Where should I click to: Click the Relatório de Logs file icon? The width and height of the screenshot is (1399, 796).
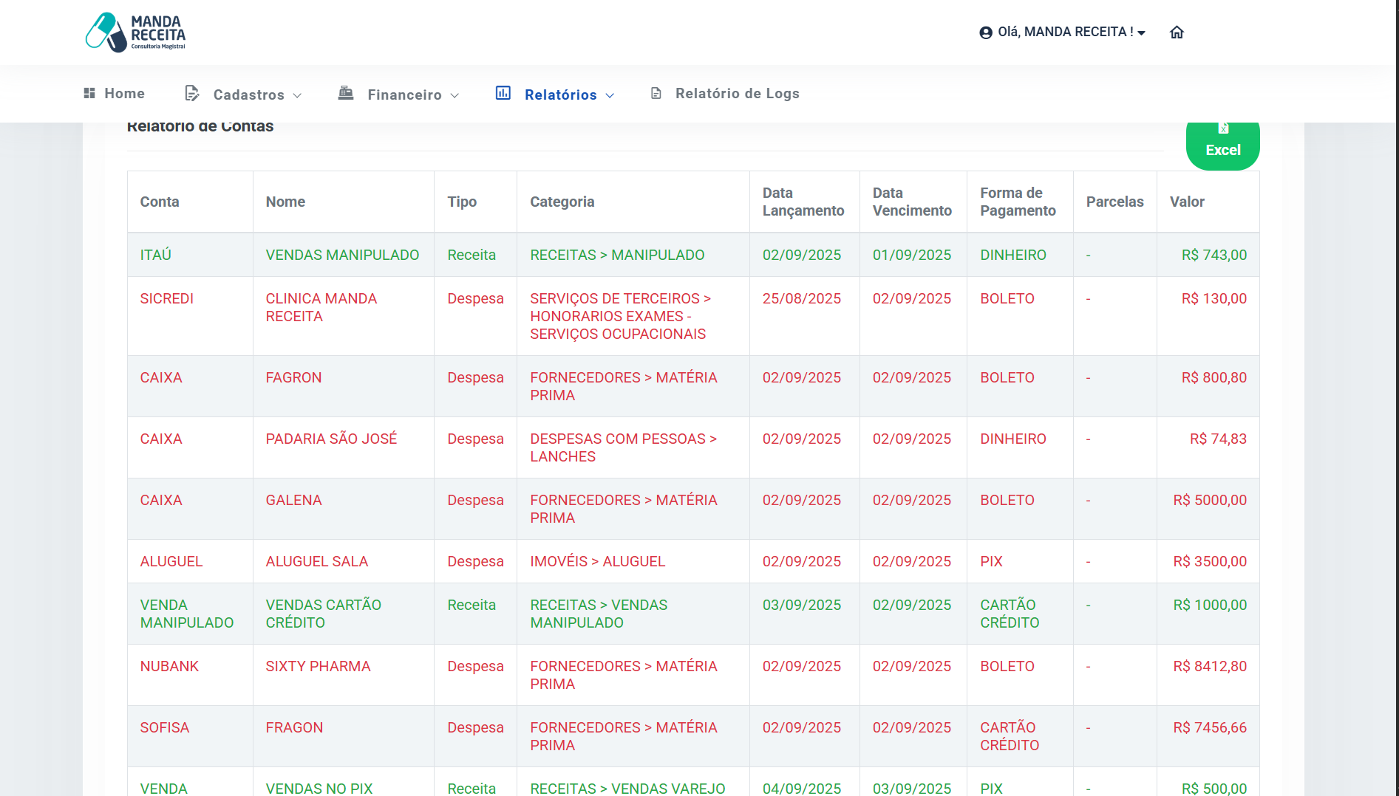click(x=656, y=94)
